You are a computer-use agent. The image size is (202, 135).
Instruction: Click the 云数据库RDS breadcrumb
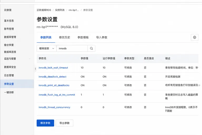coord(44,10)
